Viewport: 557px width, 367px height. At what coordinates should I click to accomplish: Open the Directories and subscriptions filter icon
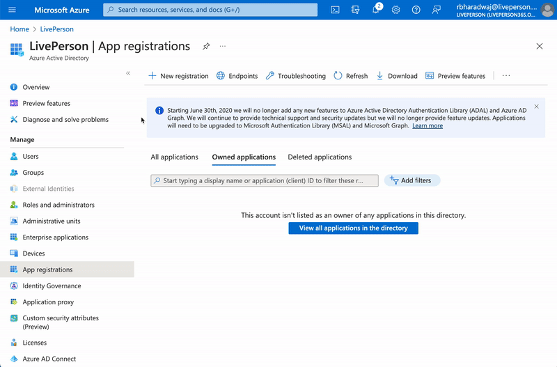pyautogui.click(x=355, y=10)
